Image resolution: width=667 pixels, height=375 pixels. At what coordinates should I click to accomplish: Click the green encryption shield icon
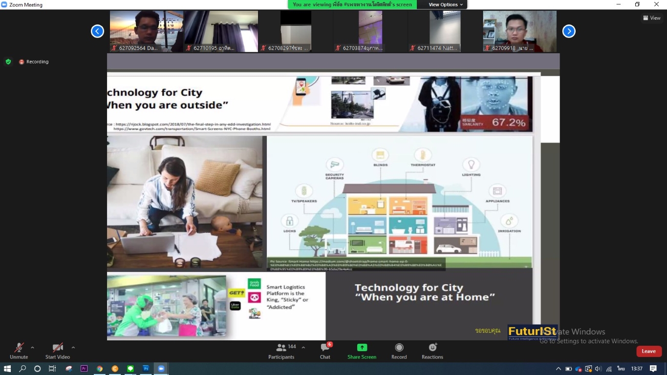(x=8, y=62)
